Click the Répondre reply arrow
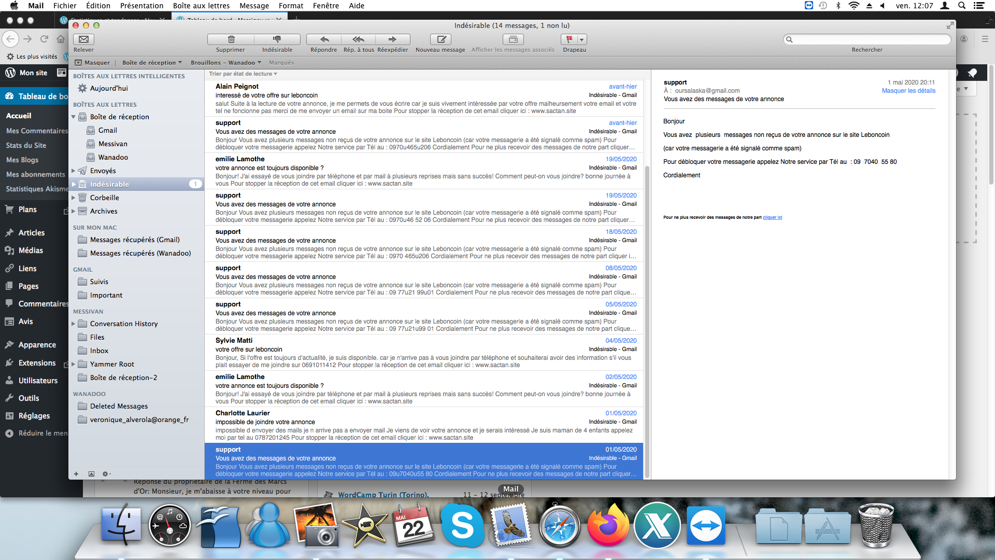This screenshot has width=995, height=560. pos(324,39)
